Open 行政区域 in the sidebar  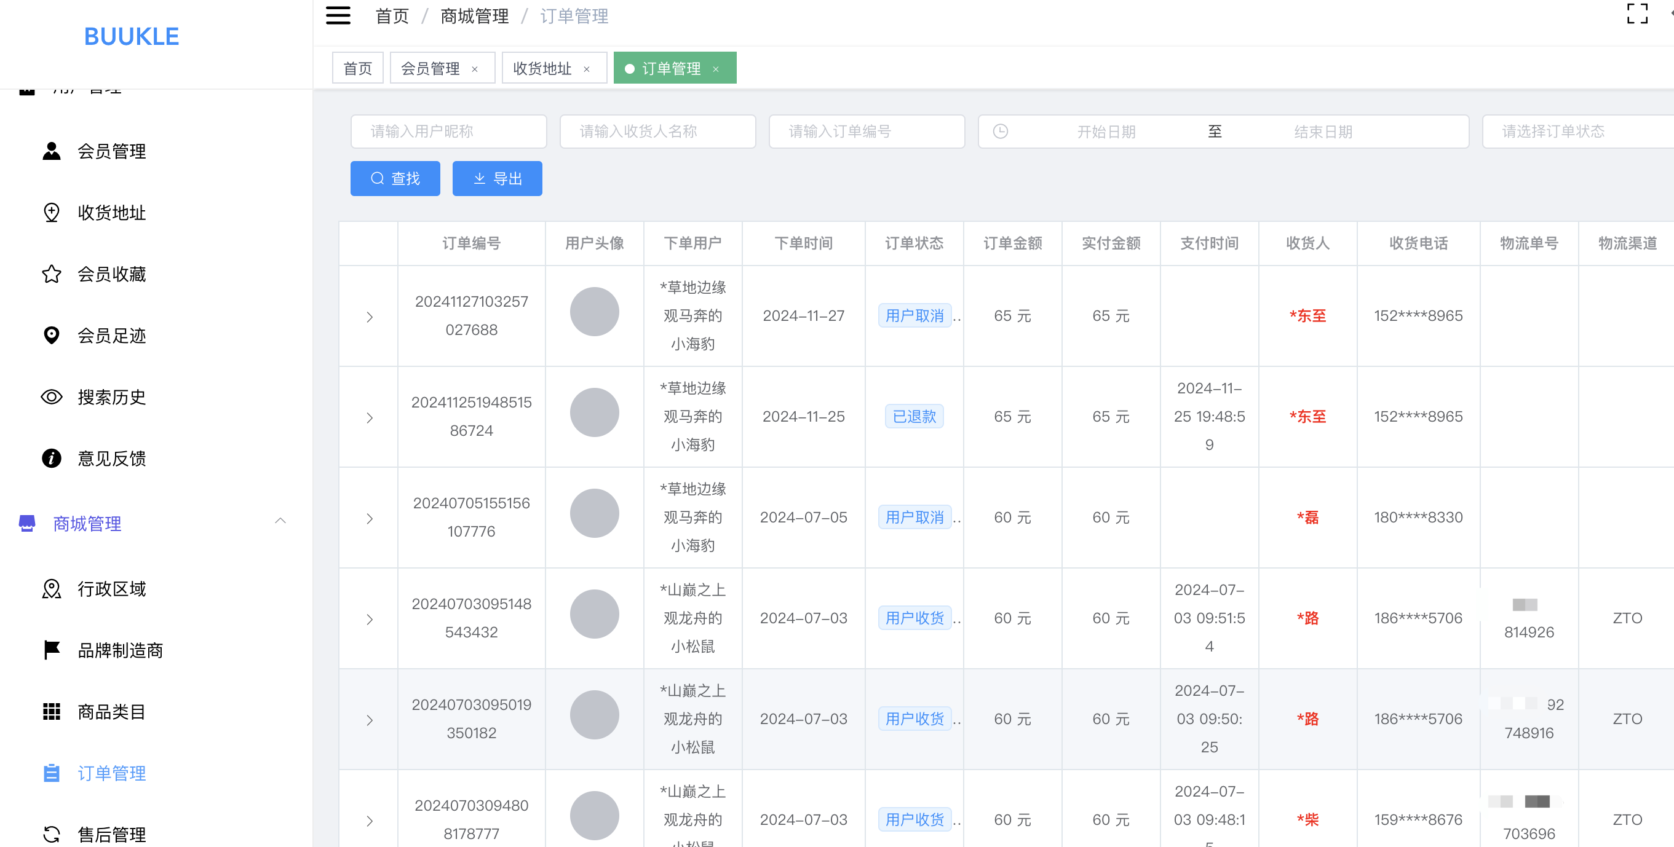click(x=112, y=588)
